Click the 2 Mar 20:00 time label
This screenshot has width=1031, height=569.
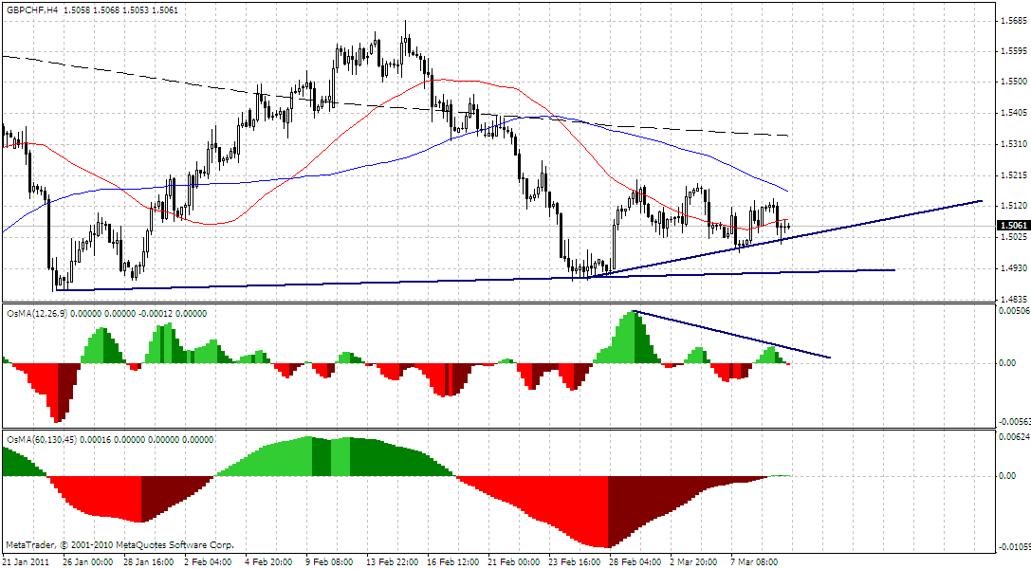click(694, 562)
